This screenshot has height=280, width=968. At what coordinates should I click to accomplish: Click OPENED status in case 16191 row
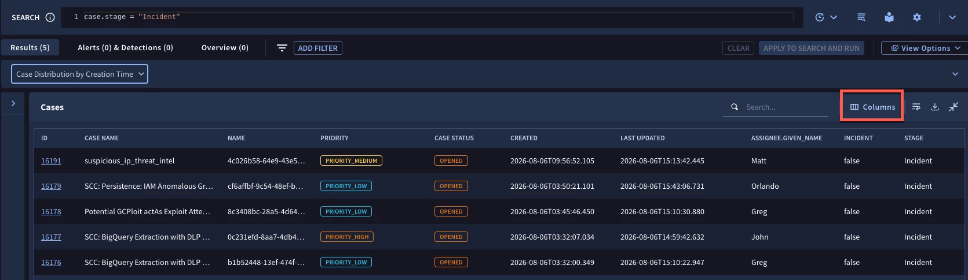[x=451, y=160]
